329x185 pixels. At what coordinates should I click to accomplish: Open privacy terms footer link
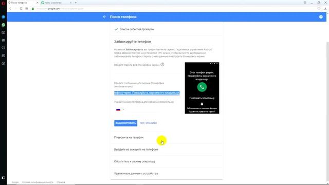[38, 182]
